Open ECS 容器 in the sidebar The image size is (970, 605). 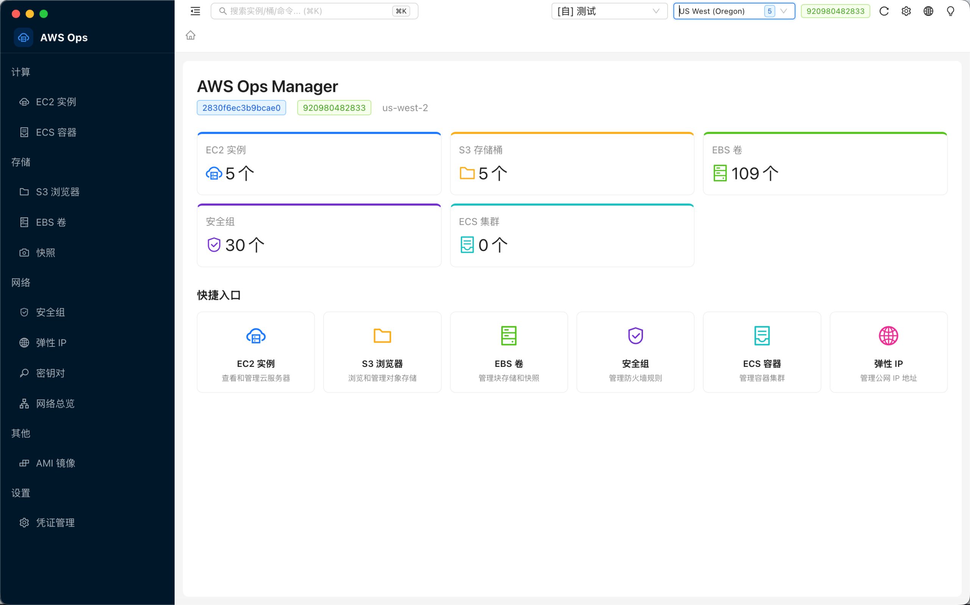point(87,133)
